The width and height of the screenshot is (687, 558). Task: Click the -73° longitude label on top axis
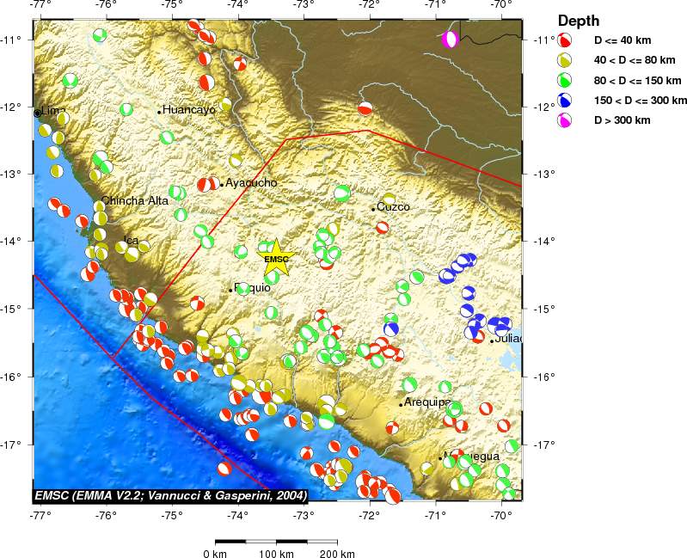(x=303, y=5)
